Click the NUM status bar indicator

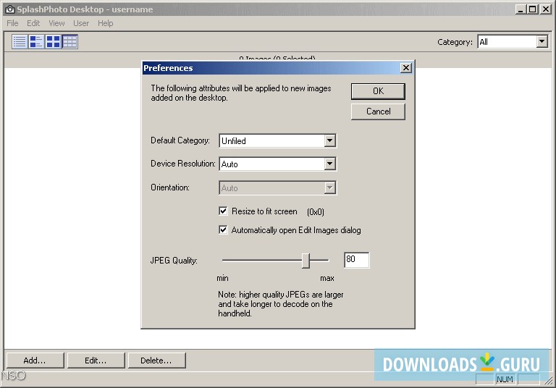505,379
